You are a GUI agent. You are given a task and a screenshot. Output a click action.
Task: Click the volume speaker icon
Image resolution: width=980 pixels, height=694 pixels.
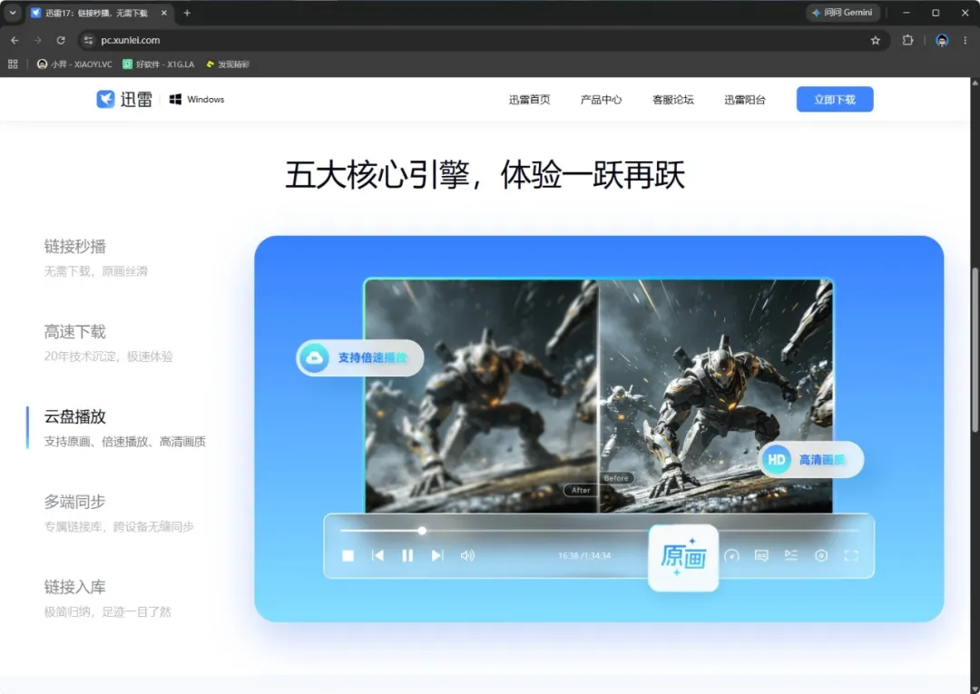[467, 555]
